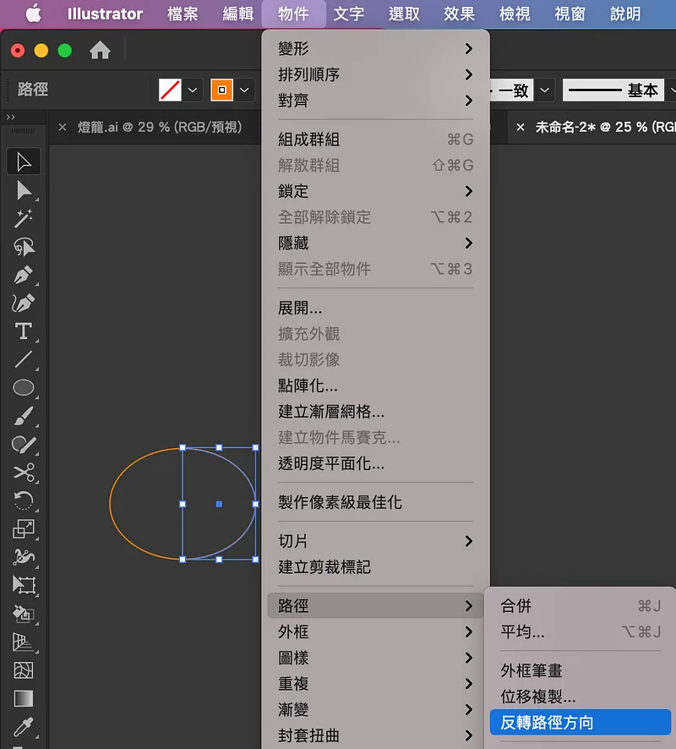Select the Free Transform tool
This screenshot has width=676, height=749.
[x=24, y=585]
